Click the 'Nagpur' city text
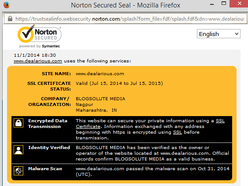 click(x=85, y=105)
